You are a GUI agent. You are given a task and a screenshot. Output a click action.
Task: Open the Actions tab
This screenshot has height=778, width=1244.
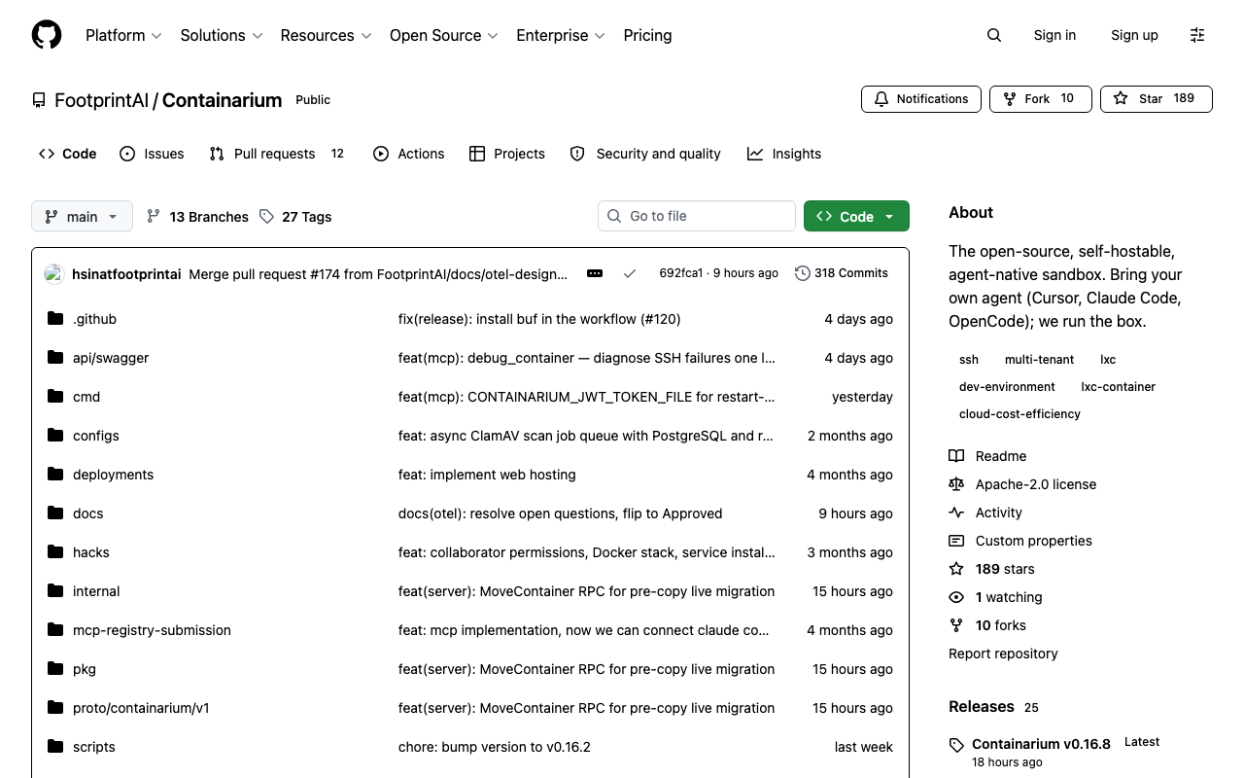click(x=408, y=154)
